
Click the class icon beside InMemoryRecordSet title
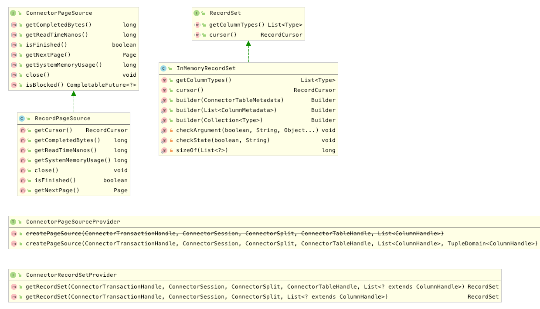[x=163, y=68]
